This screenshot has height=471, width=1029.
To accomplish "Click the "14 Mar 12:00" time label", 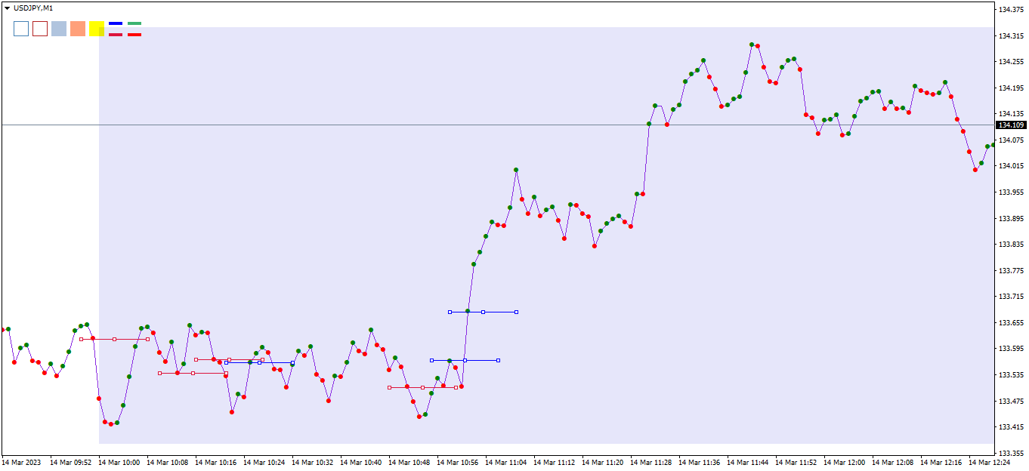I will [844, 462].
